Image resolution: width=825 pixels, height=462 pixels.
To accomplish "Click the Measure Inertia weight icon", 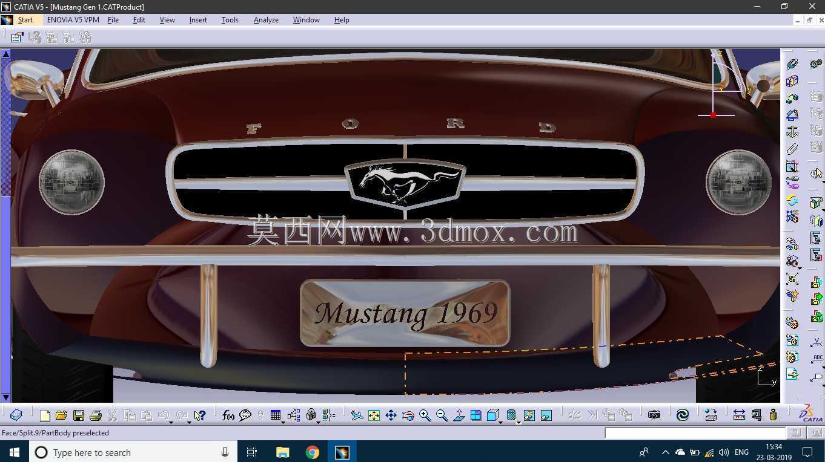I will [773, 415].
